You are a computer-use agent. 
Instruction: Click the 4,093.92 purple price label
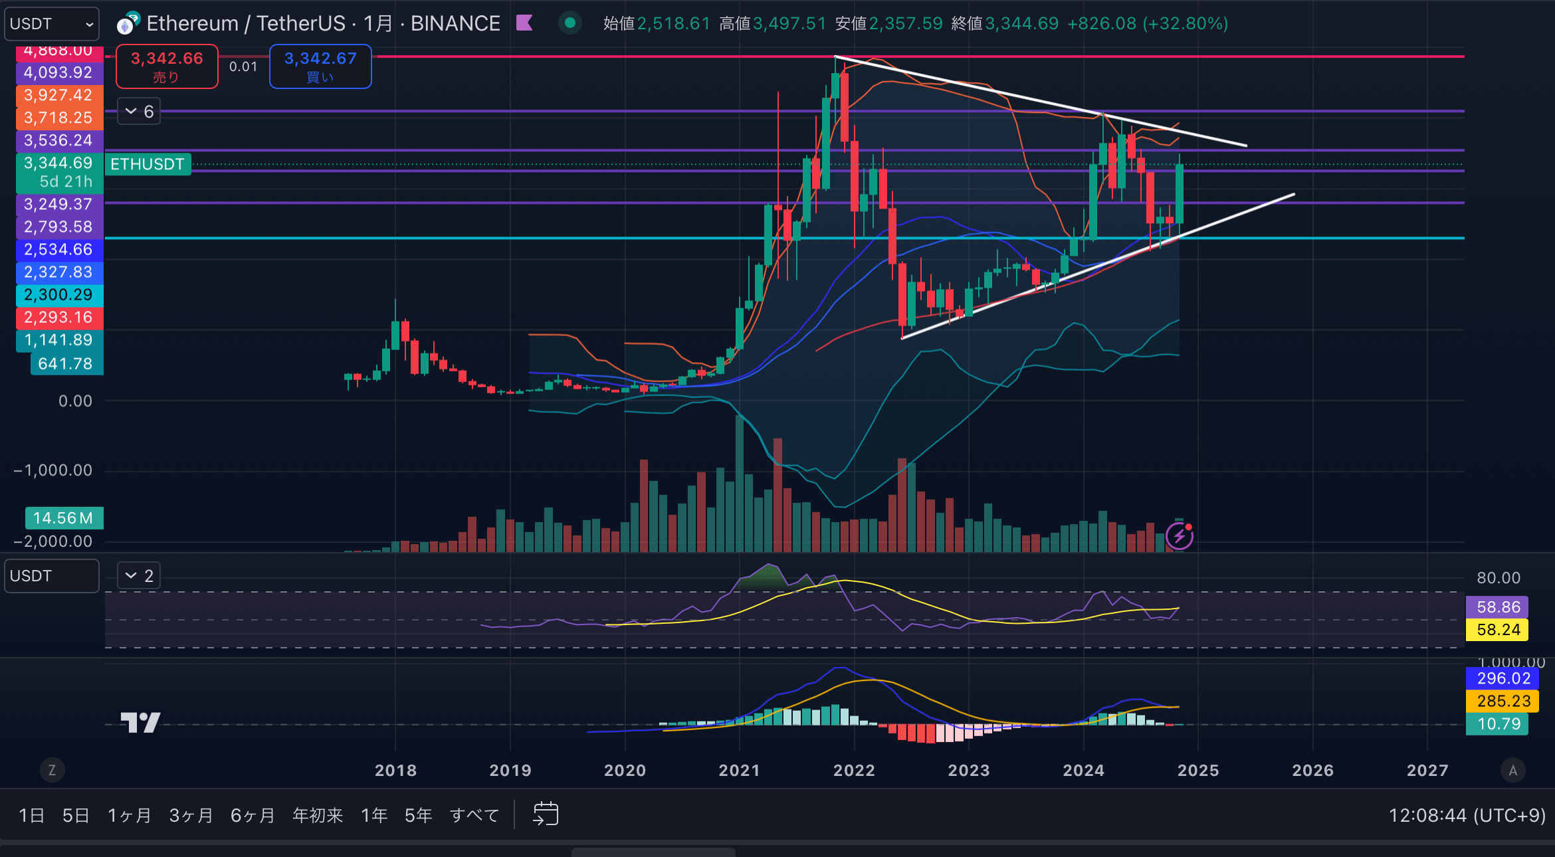point(59,72)
